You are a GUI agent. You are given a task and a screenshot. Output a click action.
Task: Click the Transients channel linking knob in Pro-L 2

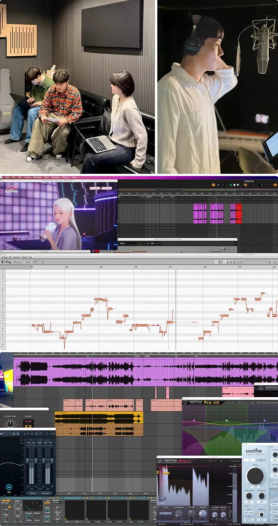click(215, 515)
